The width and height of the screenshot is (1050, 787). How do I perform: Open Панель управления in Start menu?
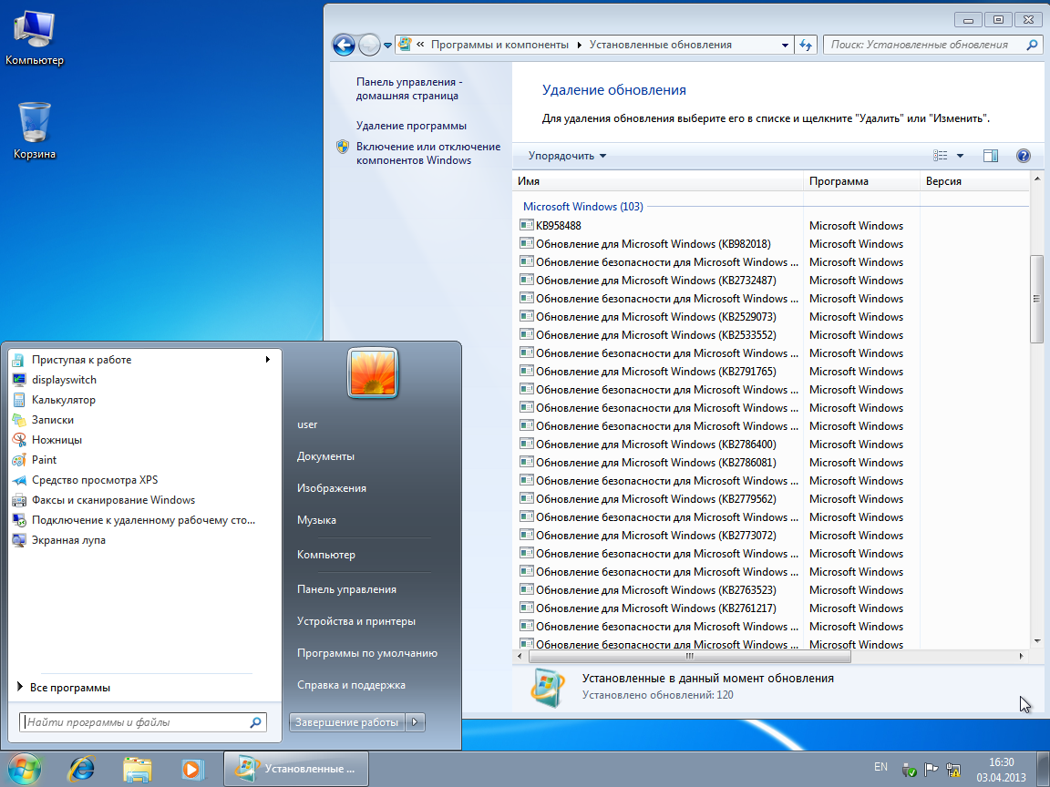pos(346,589)
